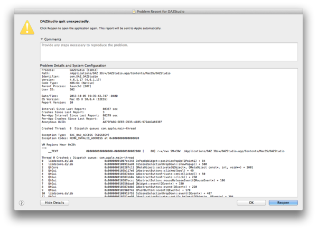Click 'Per-App Crashes Since Last Report:' line
This screenshot has width=317, height=230.
[73, 118]
